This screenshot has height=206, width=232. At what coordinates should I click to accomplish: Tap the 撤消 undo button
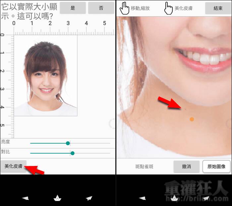[186, 167]
